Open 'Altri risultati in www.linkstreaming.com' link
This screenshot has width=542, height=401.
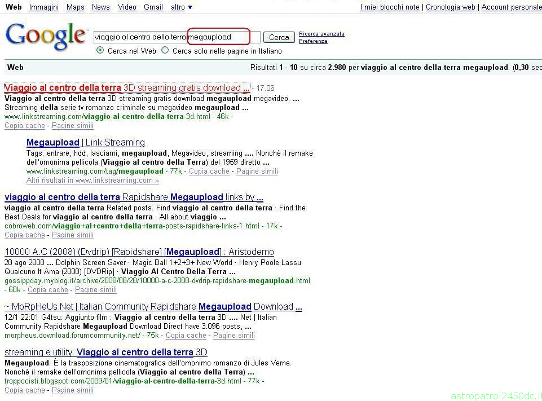(92, 180)
